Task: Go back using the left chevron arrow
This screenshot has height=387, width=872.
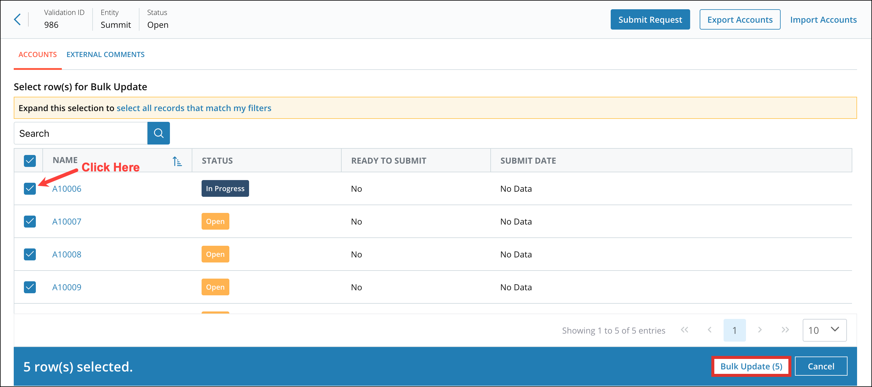Action: coord(17,19)
